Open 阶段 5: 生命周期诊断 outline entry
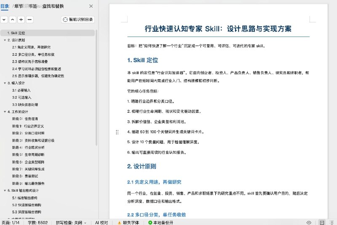The image size is (337, 225). pos(28,155)
